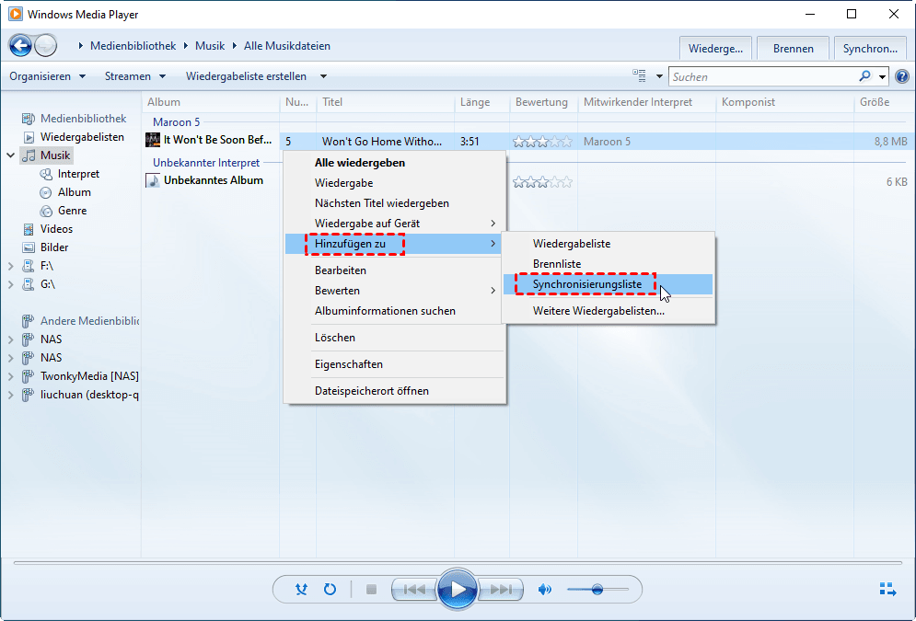
Task: Add track to the Synchronisierungsliste
Action: click(x=609, y=284)
